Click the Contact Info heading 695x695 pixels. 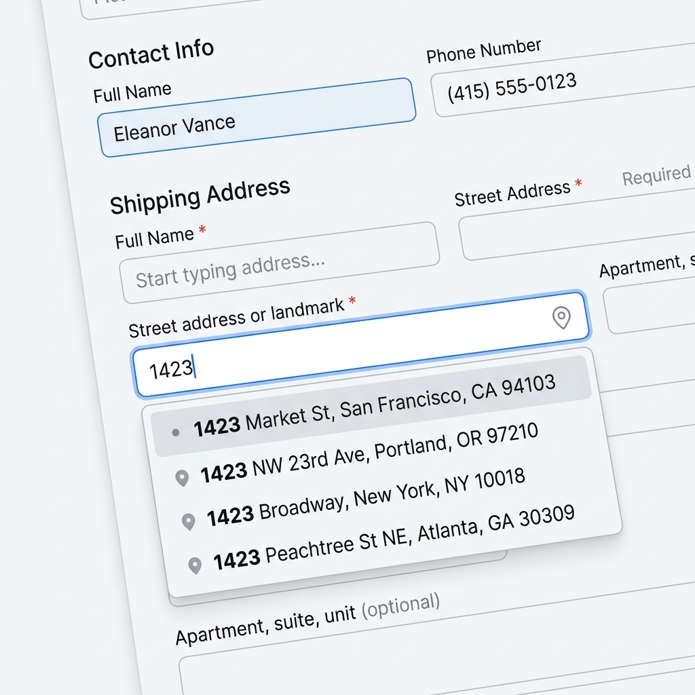click(151, 54)
